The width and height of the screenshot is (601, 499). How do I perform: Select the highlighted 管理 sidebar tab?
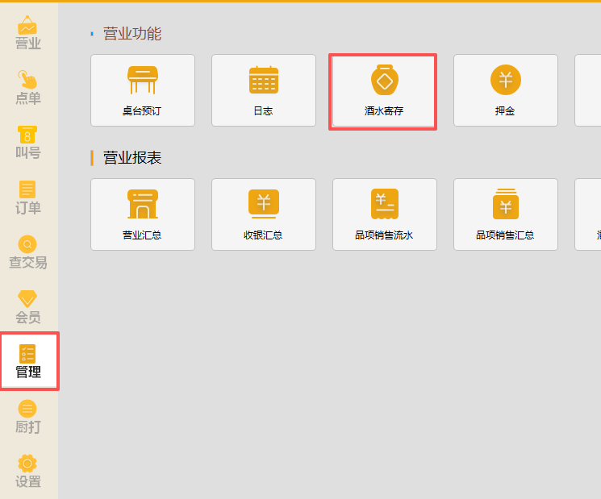pyautogui.click(x=28, y=362)
